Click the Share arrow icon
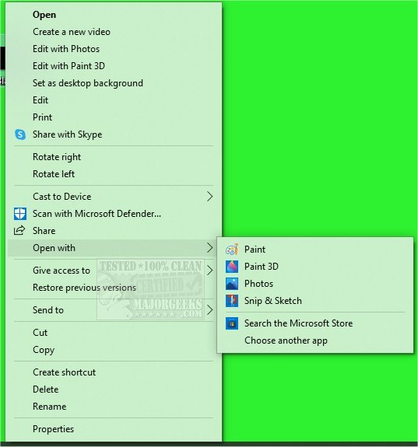 pos(19,231)
